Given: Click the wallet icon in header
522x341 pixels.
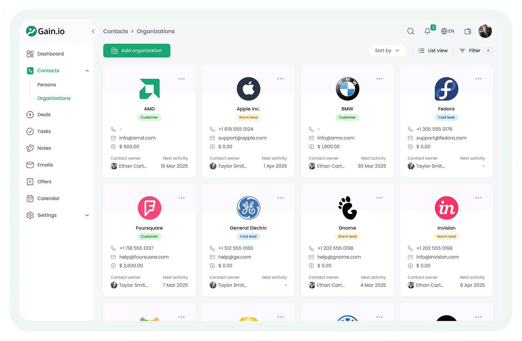Looking at the screenshot, I should click(x=468, y=31).
